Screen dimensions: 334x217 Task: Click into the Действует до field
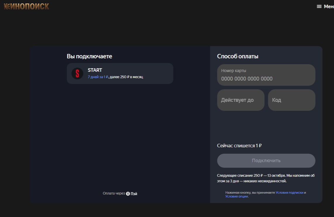(x=240, y=100)
